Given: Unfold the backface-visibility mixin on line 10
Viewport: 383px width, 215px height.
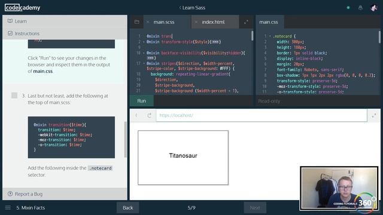Looking at the screenshot, I should pos(144,53).
